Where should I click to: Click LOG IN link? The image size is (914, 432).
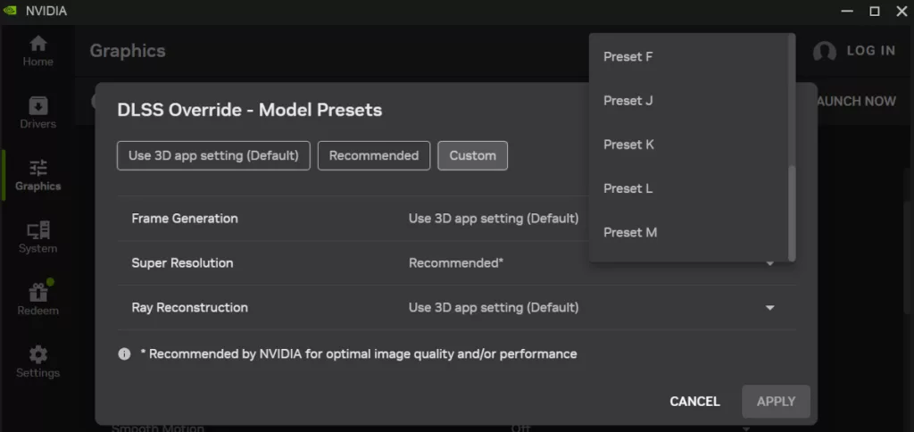(871, 51)
